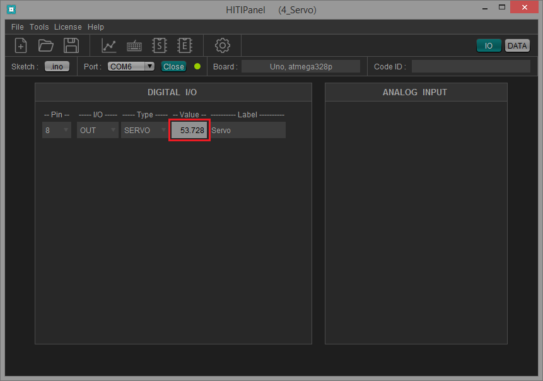Open the File menu

pyautogui.click(x=17, y=27)
